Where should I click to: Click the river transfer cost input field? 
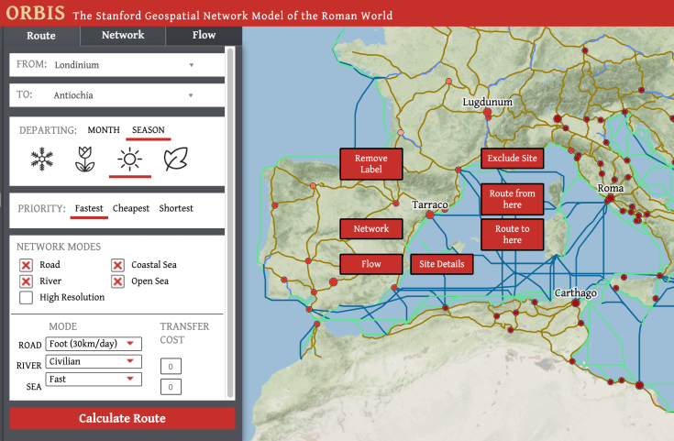pos(171,366)
